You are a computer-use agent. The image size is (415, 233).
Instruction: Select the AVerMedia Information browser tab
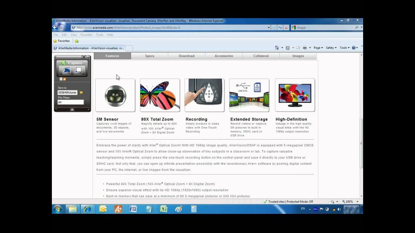tap(88, 48)
